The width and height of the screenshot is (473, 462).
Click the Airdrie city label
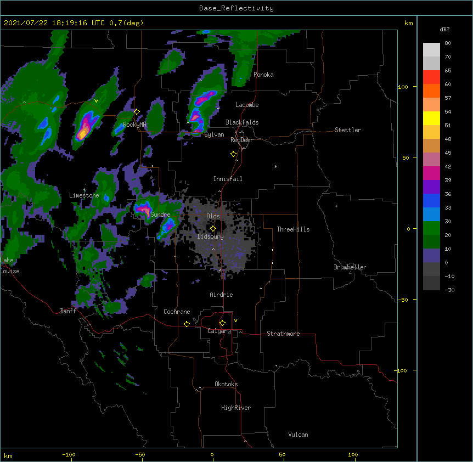[x=221, y=295]
